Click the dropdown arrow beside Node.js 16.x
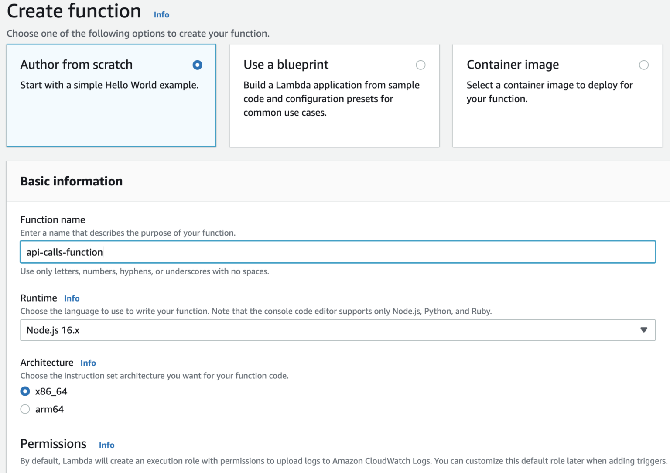This screenshot has height=473, width=670. pyautogui.click(x=644, y=330)
